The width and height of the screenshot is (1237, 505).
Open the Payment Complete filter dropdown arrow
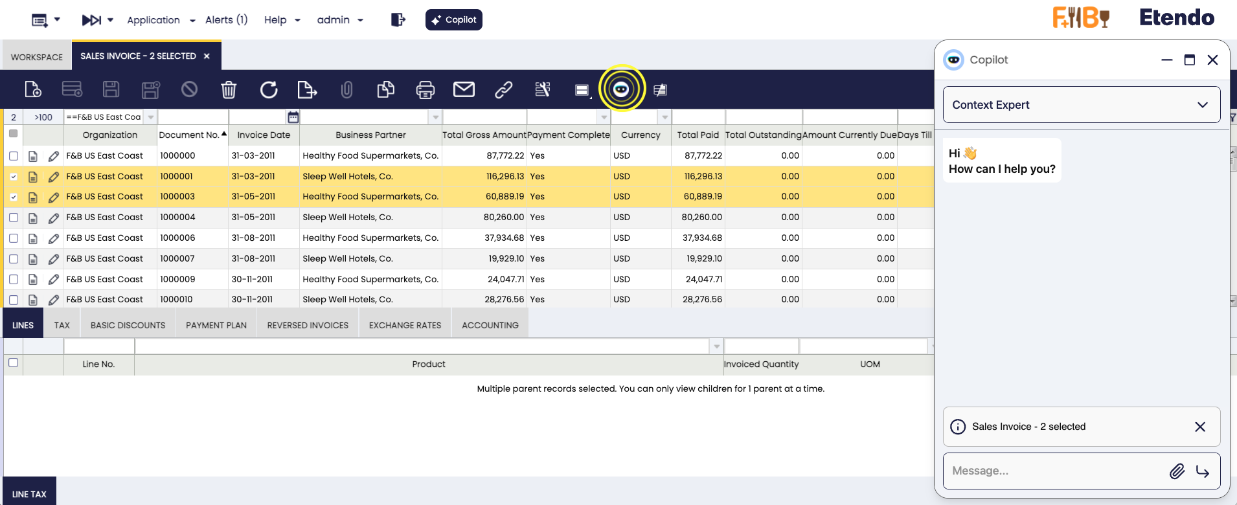[x=604, y=117]
